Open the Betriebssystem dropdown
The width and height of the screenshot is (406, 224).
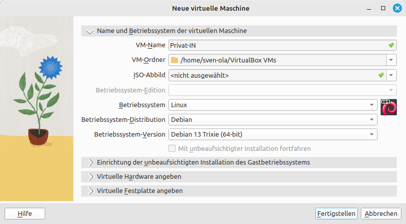[x=273, y=105]
